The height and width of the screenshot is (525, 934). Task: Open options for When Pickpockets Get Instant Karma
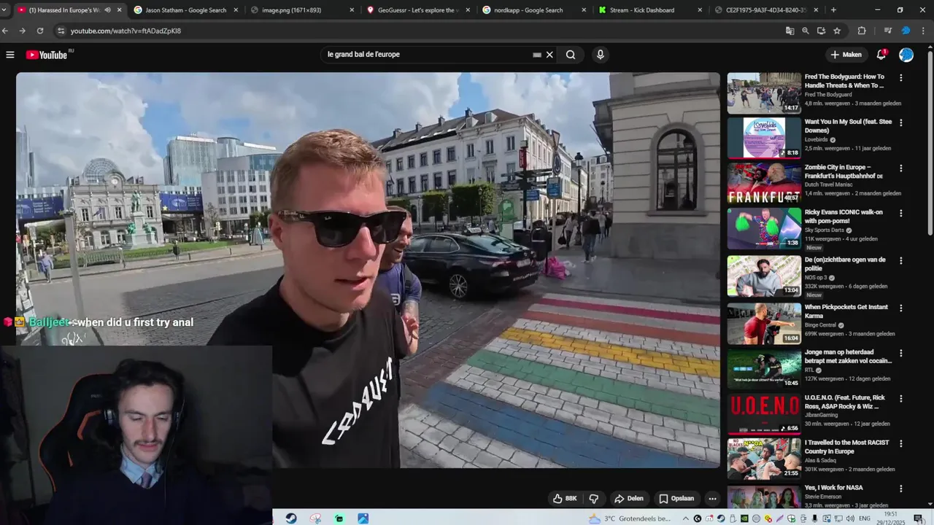pos(901,308)
